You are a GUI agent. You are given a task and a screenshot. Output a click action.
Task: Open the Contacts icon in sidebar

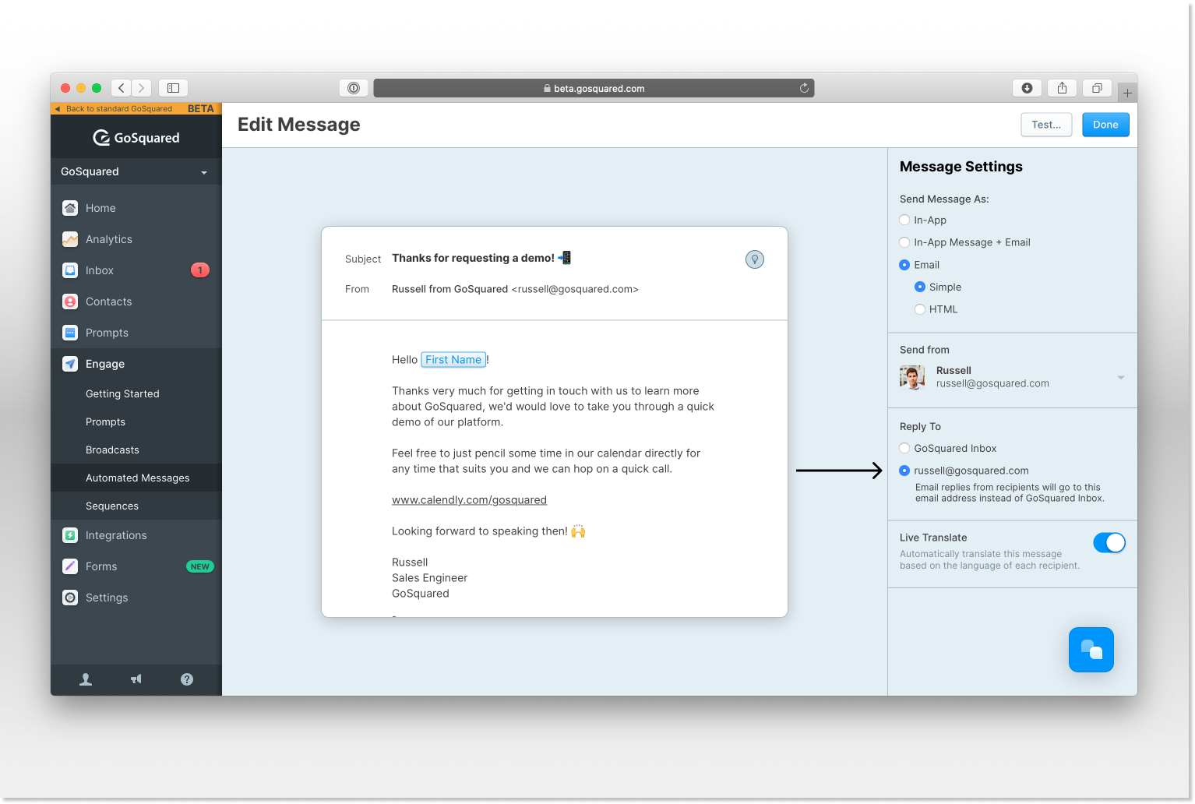70,301
